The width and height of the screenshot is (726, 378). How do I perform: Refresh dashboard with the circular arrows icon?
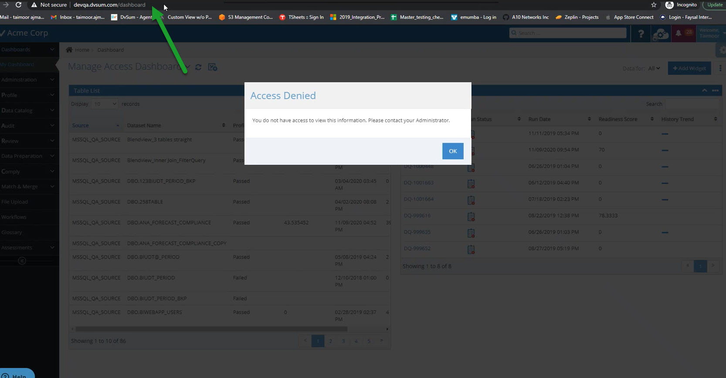pyautogui.click(x=198, y=67)
